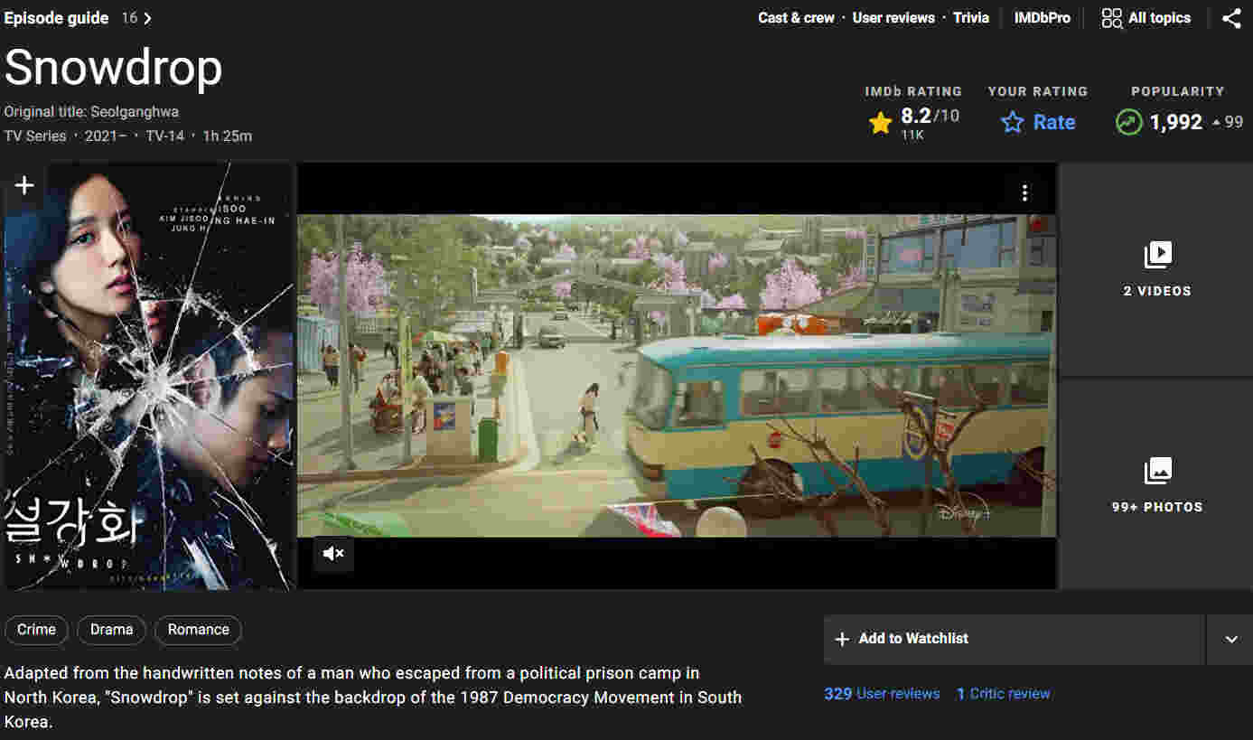Open the Trivia section link
This screenshot has width=1253, height=740.
point(971,18)
